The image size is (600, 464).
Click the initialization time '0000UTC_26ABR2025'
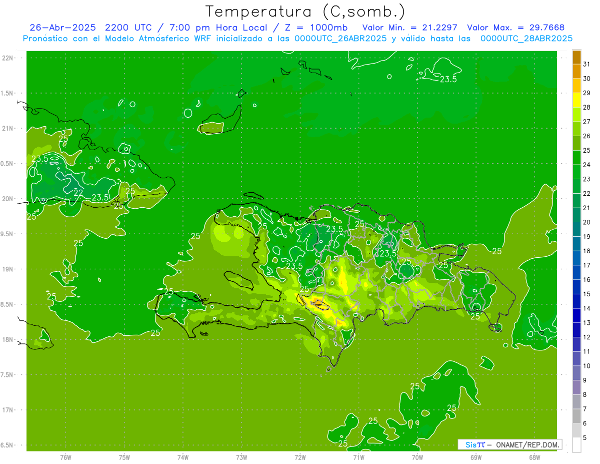coord(340,39)
